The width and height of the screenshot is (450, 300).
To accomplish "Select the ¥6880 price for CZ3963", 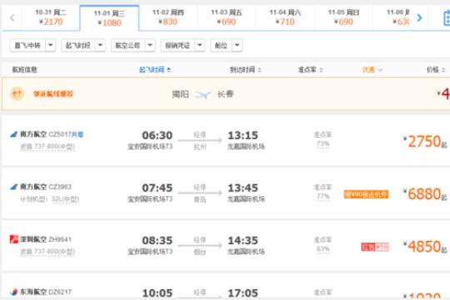I will 425,194.
